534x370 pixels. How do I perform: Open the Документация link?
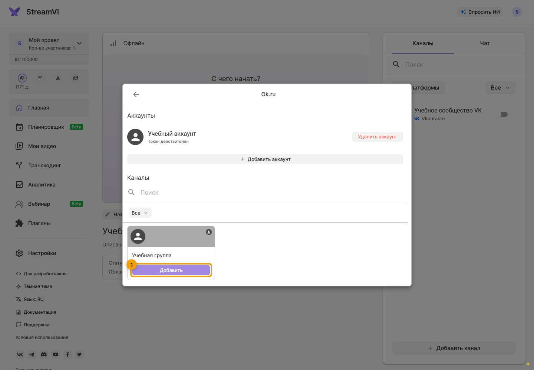tap(36, 312)
